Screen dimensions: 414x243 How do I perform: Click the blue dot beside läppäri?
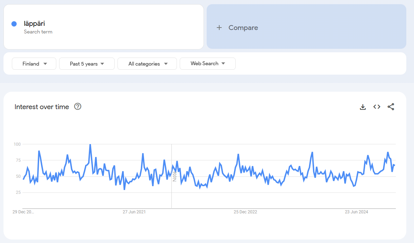point(14,24)
